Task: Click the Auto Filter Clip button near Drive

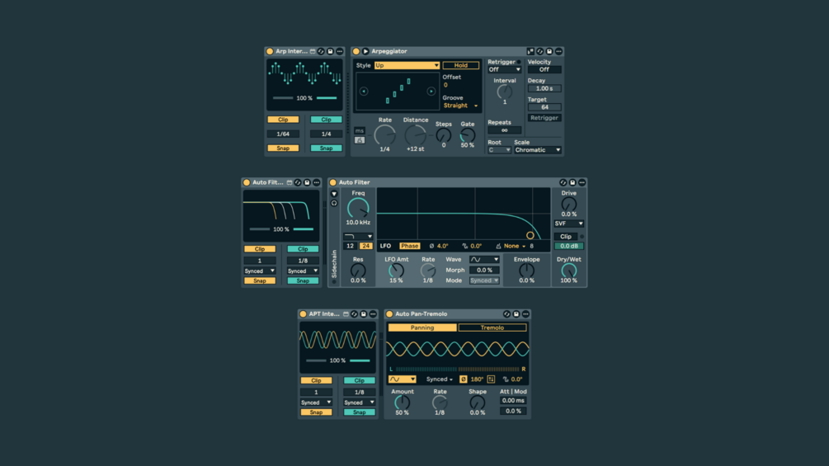Action: 566,237
